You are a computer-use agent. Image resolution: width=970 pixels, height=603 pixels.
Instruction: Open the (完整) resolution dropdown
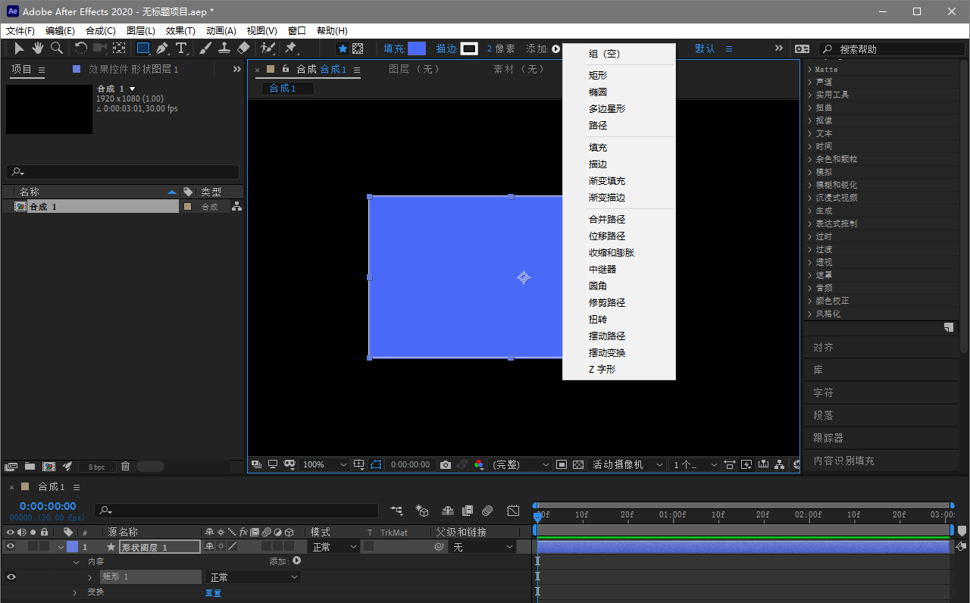(521, 464)
